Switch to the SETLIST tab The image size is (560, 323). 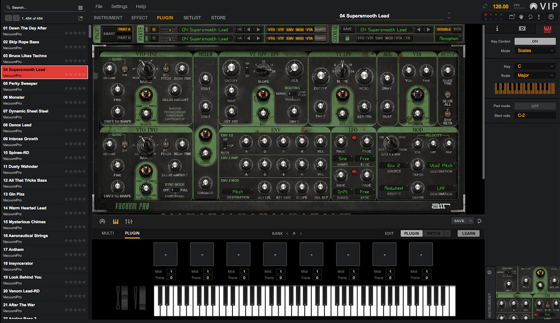[192, 18]
